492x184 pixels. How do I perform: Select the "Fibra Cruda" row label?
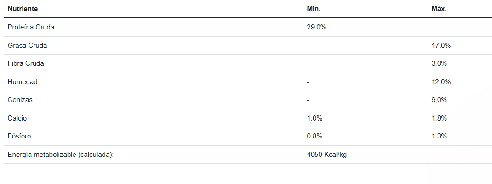point(26,63)
